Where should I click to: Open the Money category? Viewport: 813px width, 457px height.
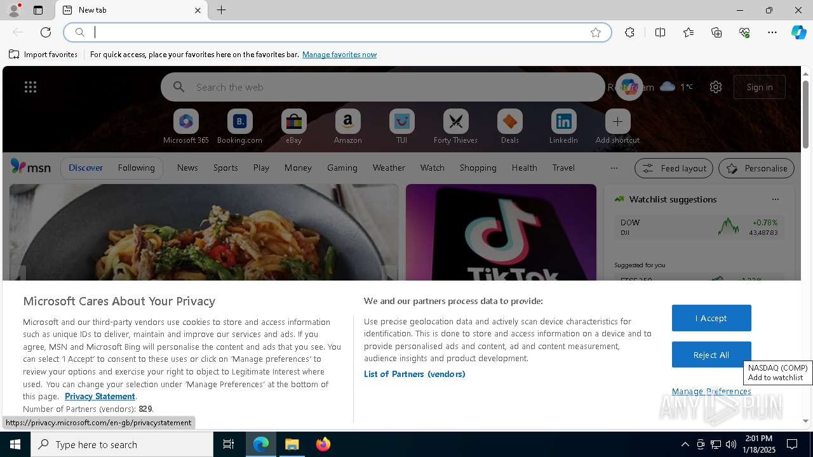[298, 168]
